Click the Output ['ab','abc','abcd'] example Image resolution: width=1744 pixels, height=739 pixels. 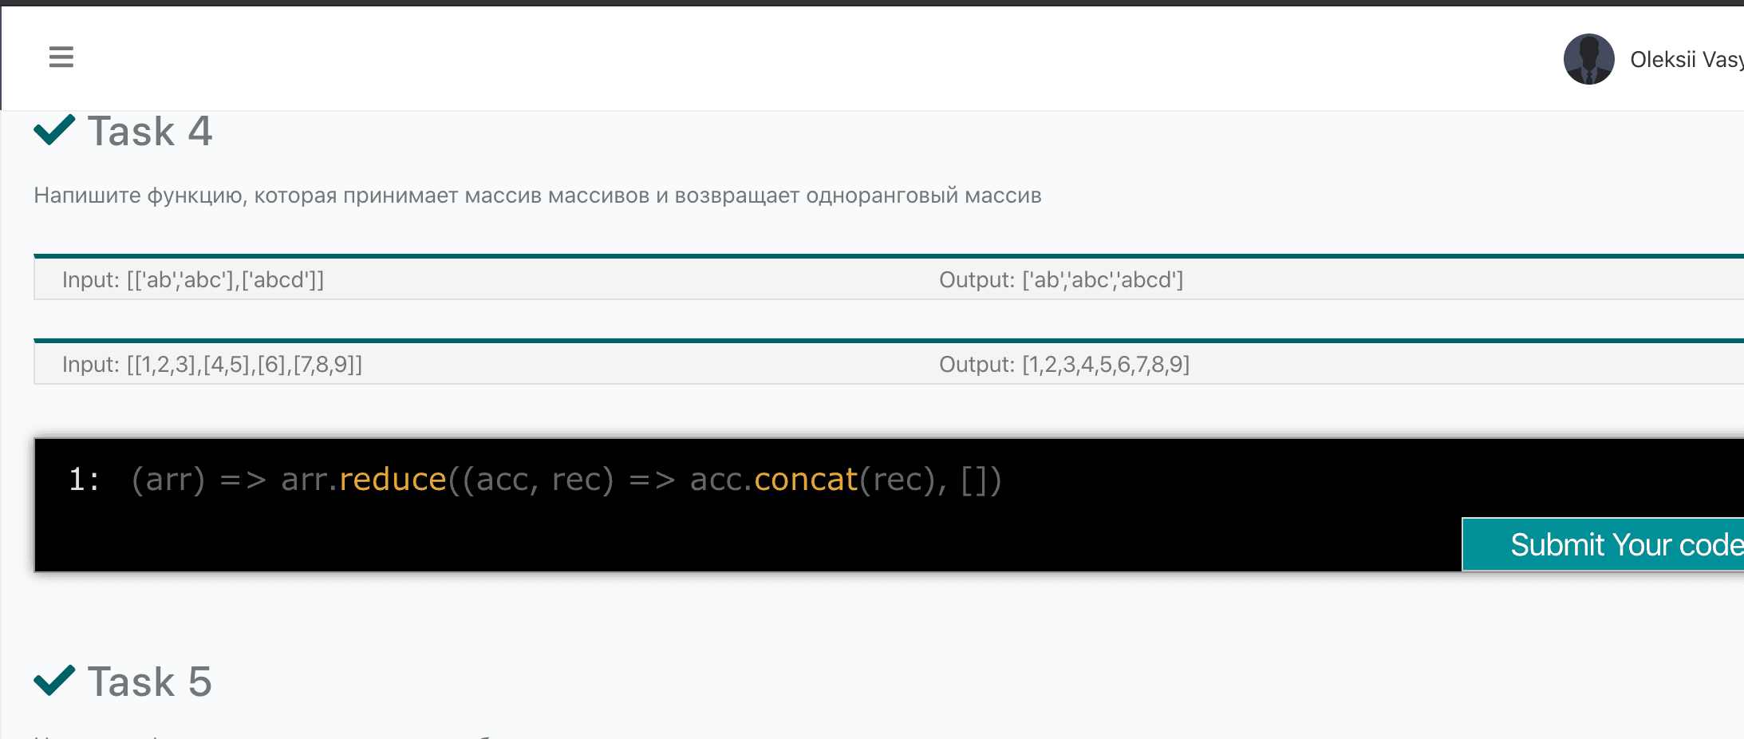click(1060, 280)
